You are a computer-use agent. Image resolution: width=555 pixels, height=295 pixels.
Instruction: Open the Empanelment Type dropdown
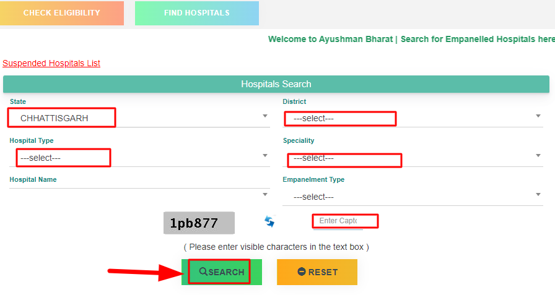pyautogui.click(x=413, y=197)
